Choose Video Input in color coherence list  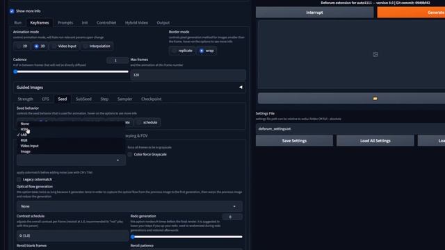tap(71, 146)
